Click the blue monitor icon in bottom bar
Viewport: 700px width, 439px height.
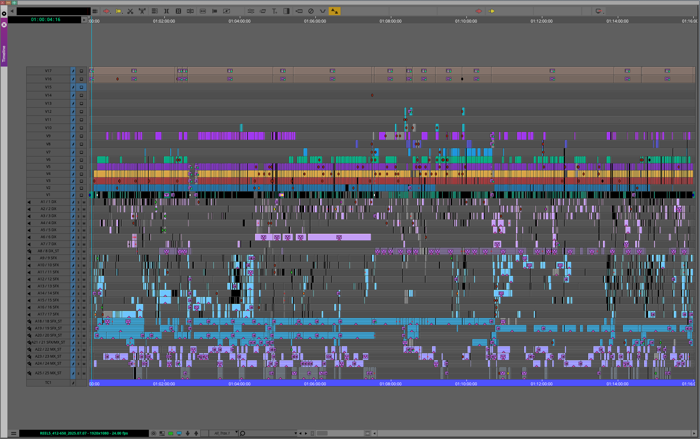click(179, 433)
